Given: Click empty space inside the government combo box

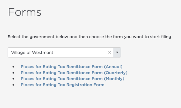Looking at the screenshot, I should (81, 53).
